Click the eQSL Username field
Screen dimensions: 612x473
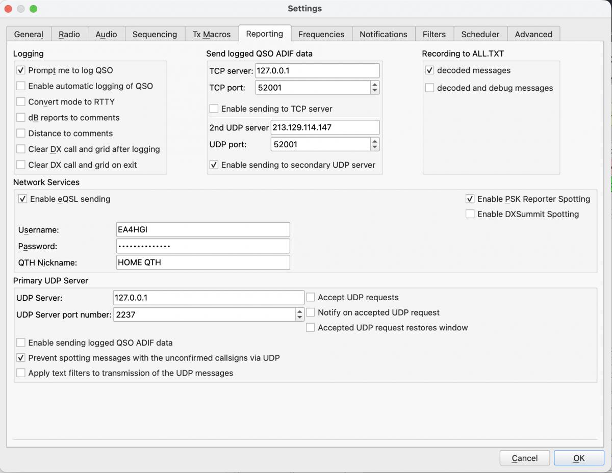point(203,230)
